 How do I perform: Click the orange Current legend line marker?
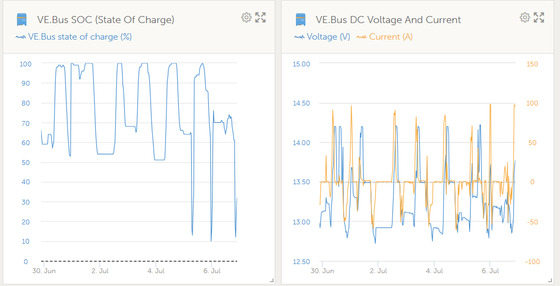(x=361, y=37)
